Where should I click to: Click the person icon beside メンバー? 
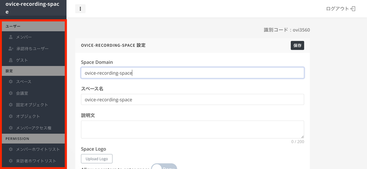10,37
